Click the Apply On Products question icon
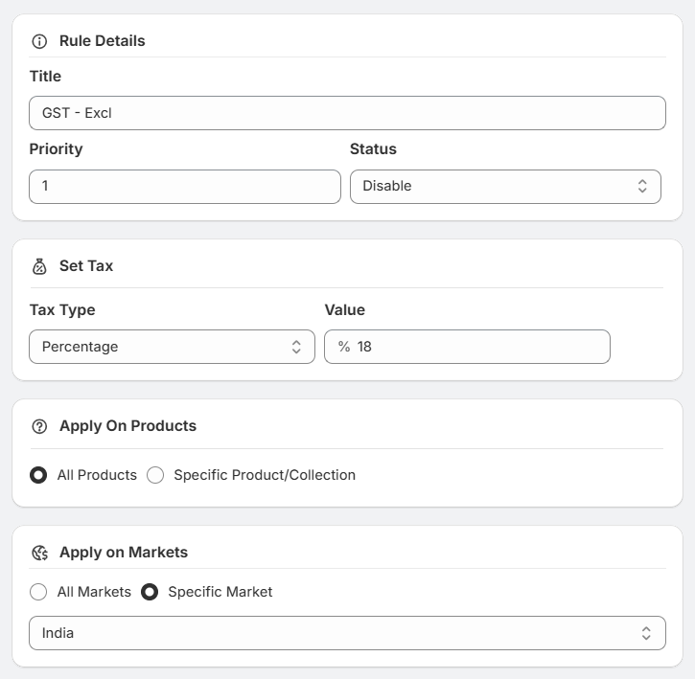Screen dimensions: 695x679 [39, 426]
